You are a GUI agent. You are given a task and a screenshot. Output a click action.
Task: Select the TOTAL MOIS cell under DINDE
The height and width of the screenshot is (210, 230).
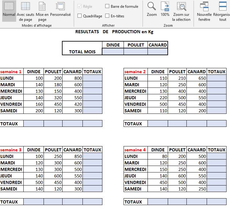coord(113,52)
